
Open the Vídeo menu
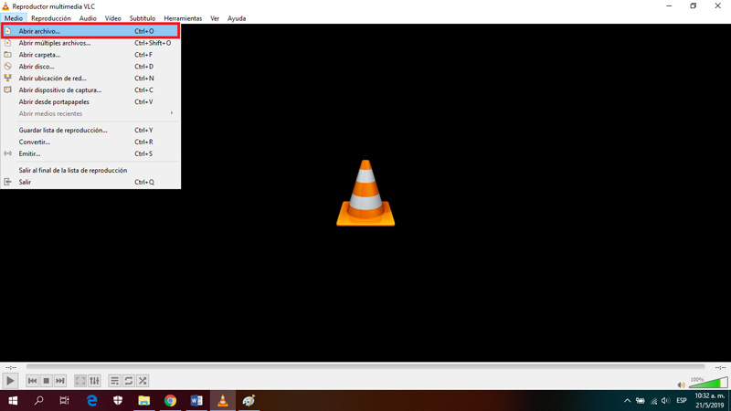tap(112, 18)
